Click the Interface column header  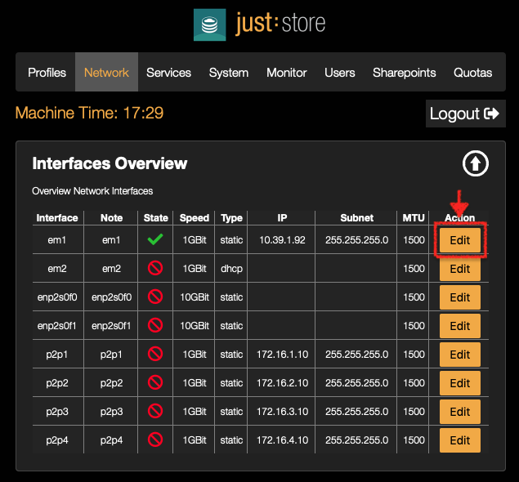click(57, 217)
